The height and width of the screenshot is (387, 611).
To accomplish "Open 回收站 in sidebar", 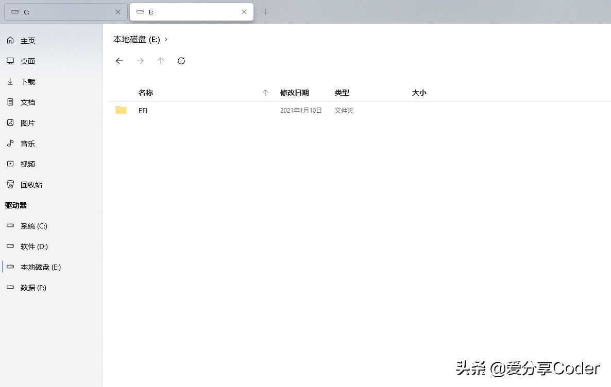I will [31, 185].
